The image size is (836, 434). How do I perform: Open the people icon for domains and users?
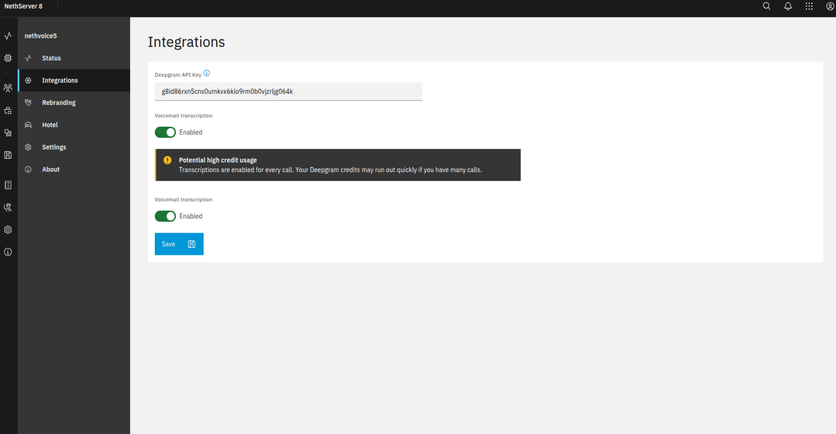tap(8, 88)
